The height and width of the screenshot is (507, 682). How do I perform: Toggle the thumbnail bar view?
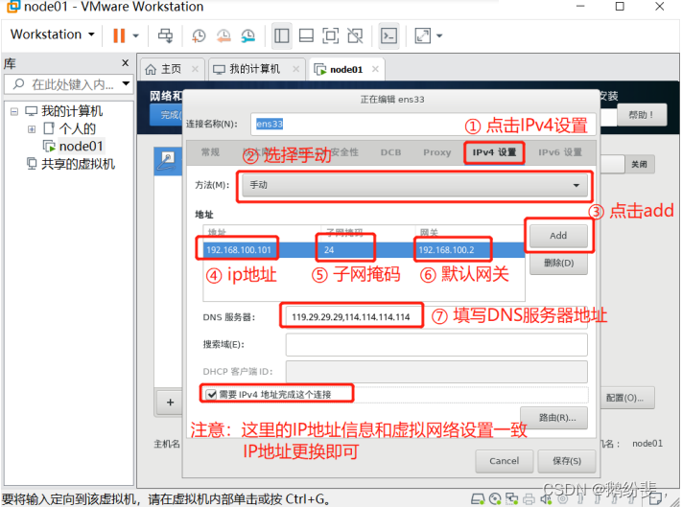[306, 35]
